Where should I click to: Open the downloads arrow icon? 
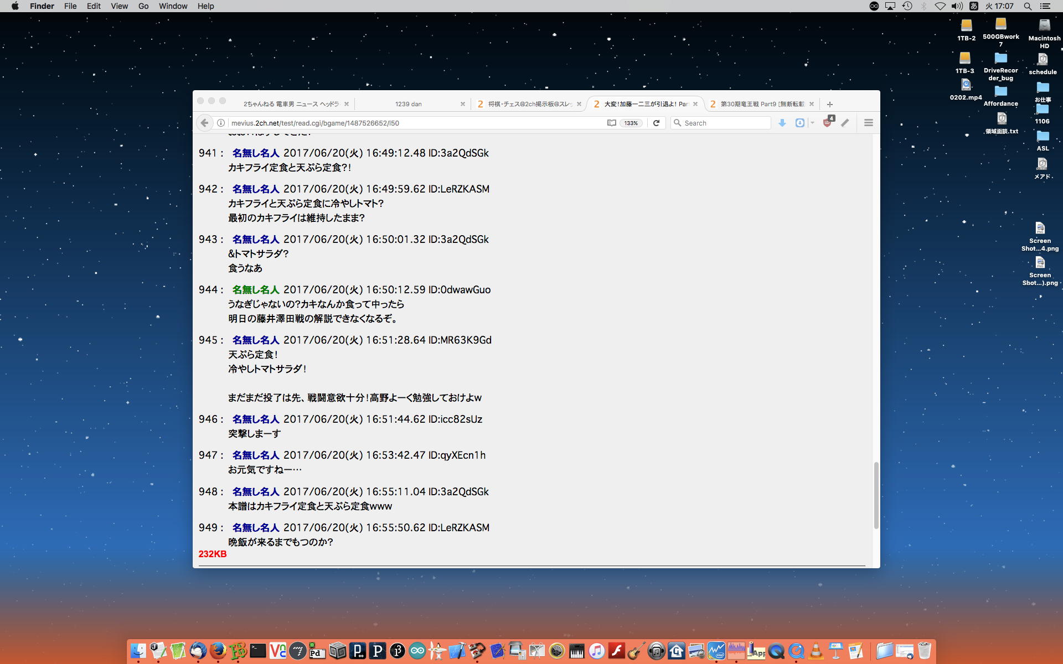(782, 123)
